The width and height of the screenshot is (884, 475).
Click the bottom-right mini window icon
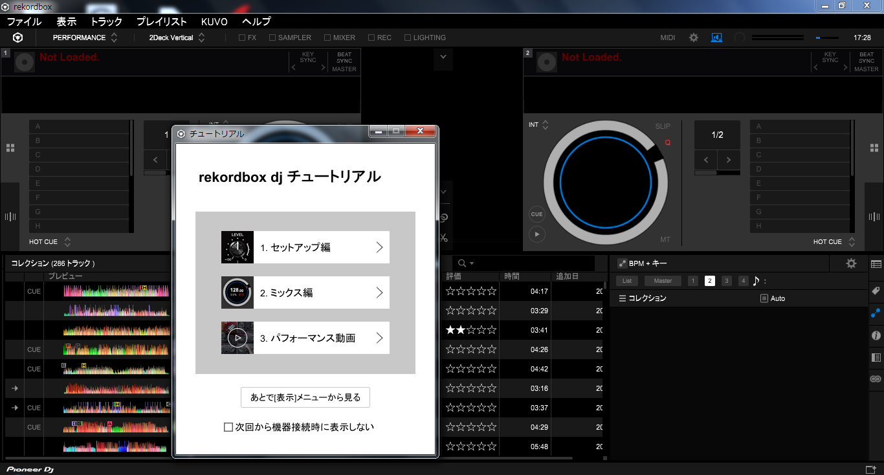coord(870,469)
